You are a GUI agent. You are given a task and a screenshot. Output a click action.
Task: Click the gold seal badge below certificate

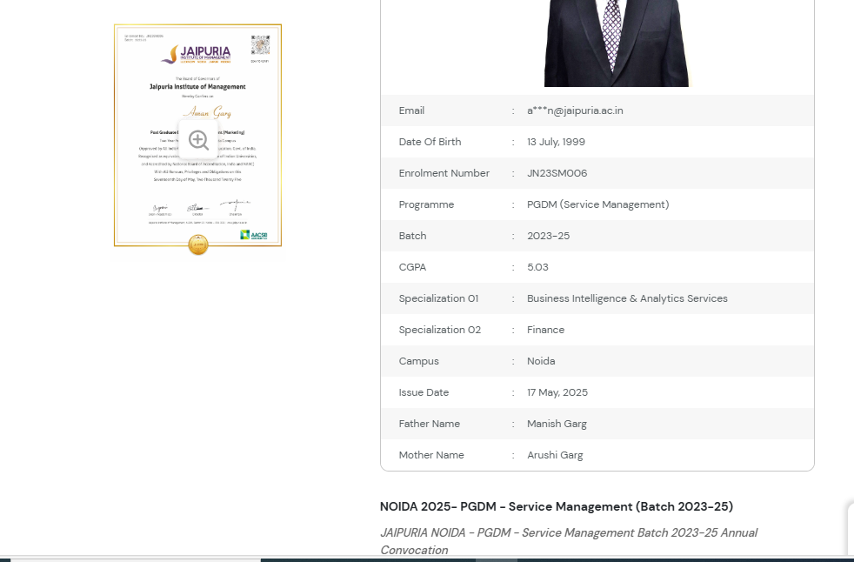198,245
